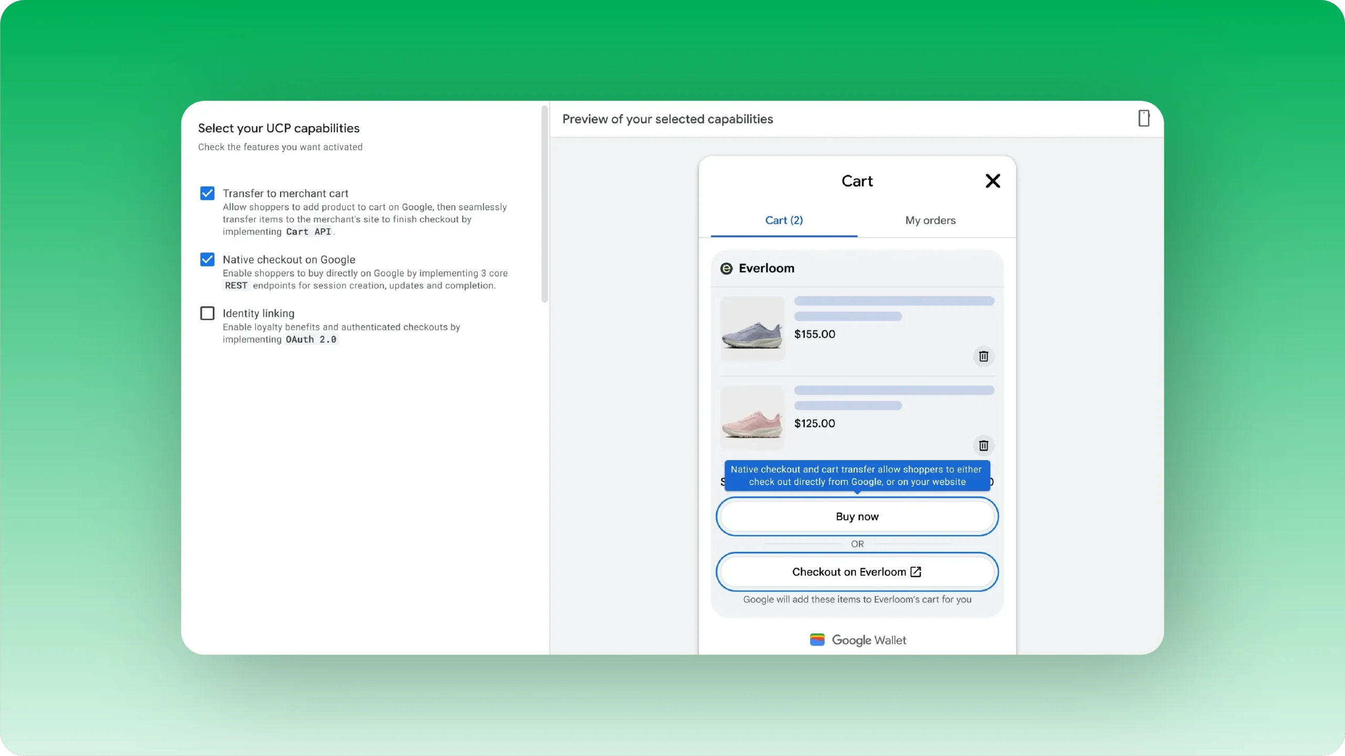1345x756 pixels.
Task: Click the 'OAuth 2.0' code label
Action: tap(311, 340)
